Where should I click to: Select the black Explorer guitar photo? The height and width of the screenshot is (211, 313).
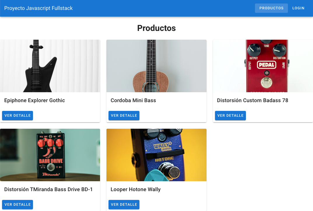coord(50,66)
